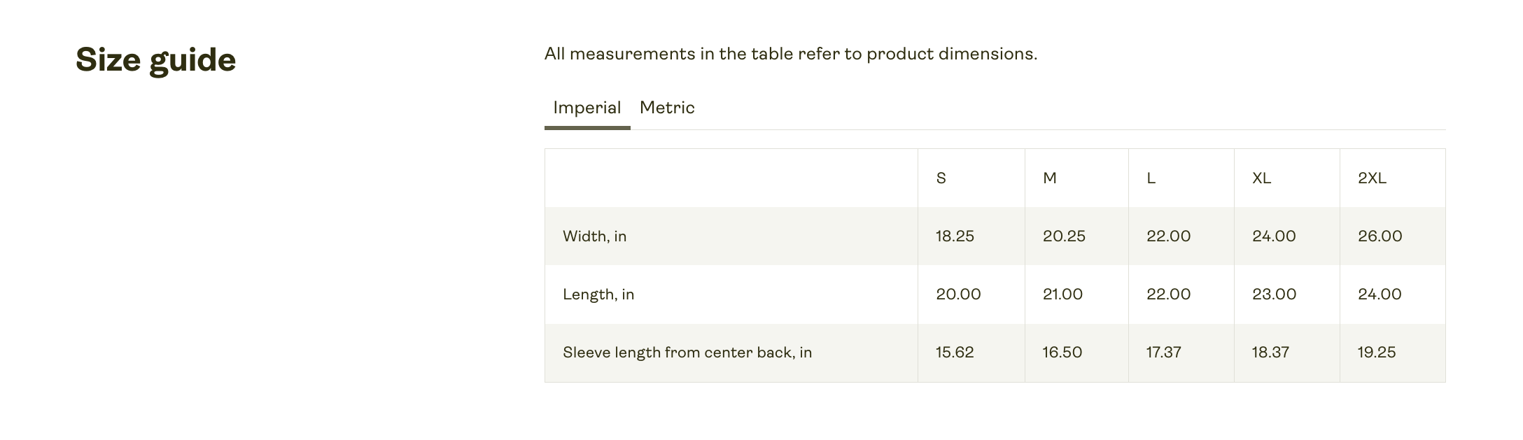The height and width of the screenshot is (440, 1523).
Task: Select the Imperial tab
Action: [x=587, y=108]
